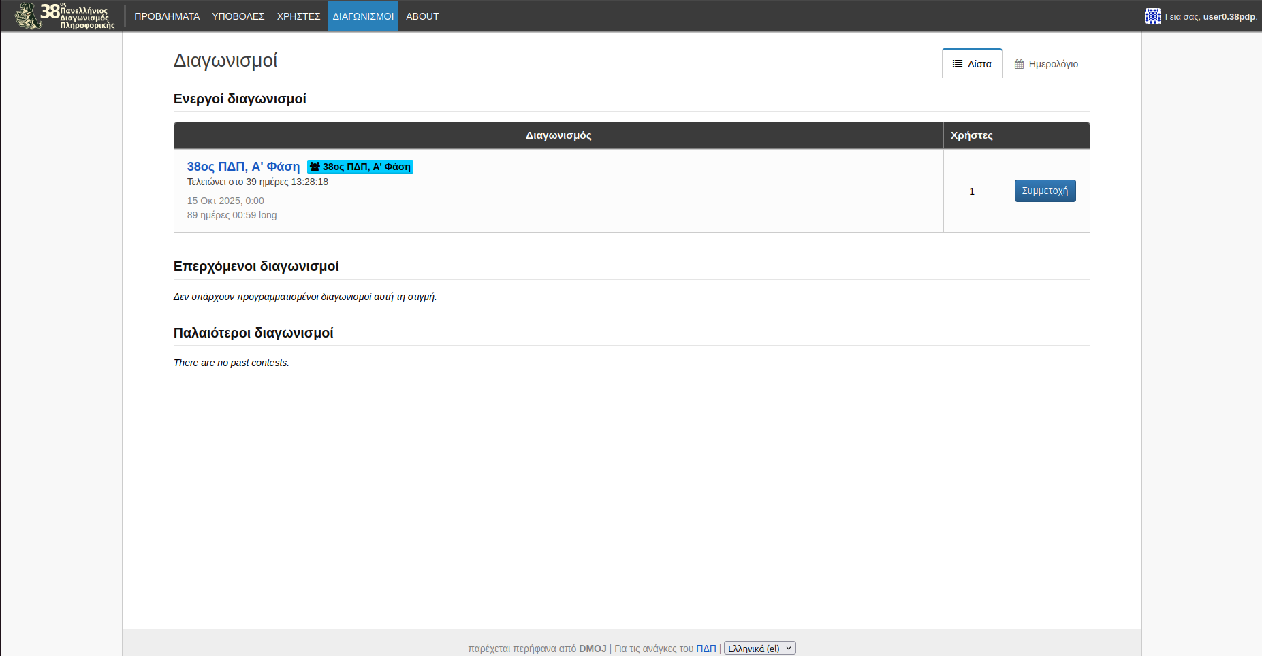Follow the DMOJ footer link
The width and height of the screenshot is (1262, 656).
pyautogui.click(x=592, y=649)
